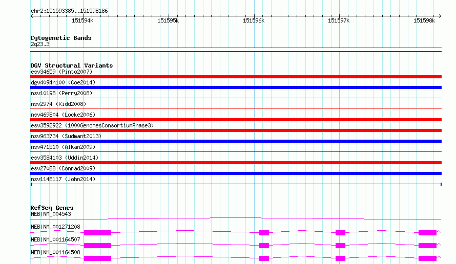Click the 151594k ruler label
Screen dimensions: 456x264
pos(82,20)
